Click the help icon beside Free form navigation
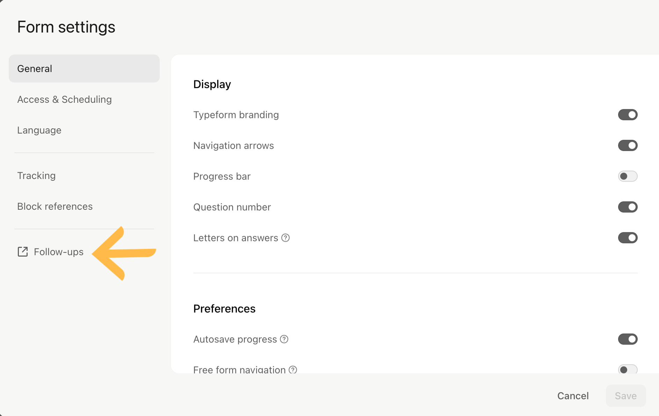Image resolution: width=659 pixels, height=416 pixels. (293, 370)
